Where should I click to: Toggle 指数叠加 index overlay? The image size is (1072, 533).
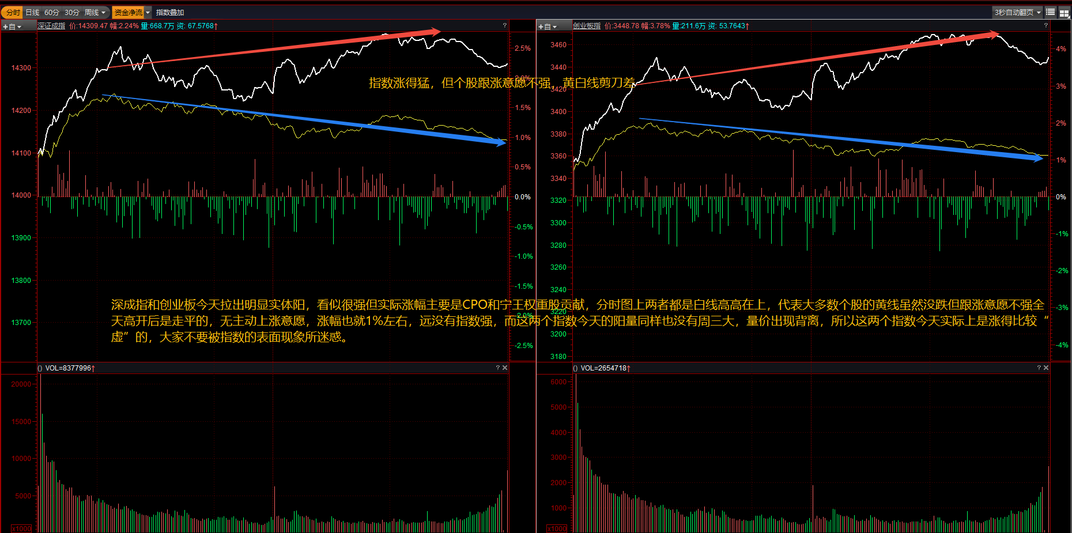[x=170, y=12]
